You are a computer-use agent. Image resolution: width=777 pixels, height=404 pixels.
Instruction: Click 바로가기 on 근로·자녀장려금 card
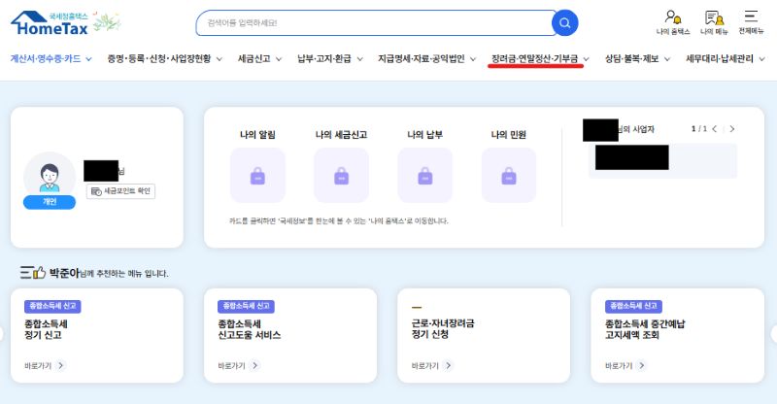[424, 366]
